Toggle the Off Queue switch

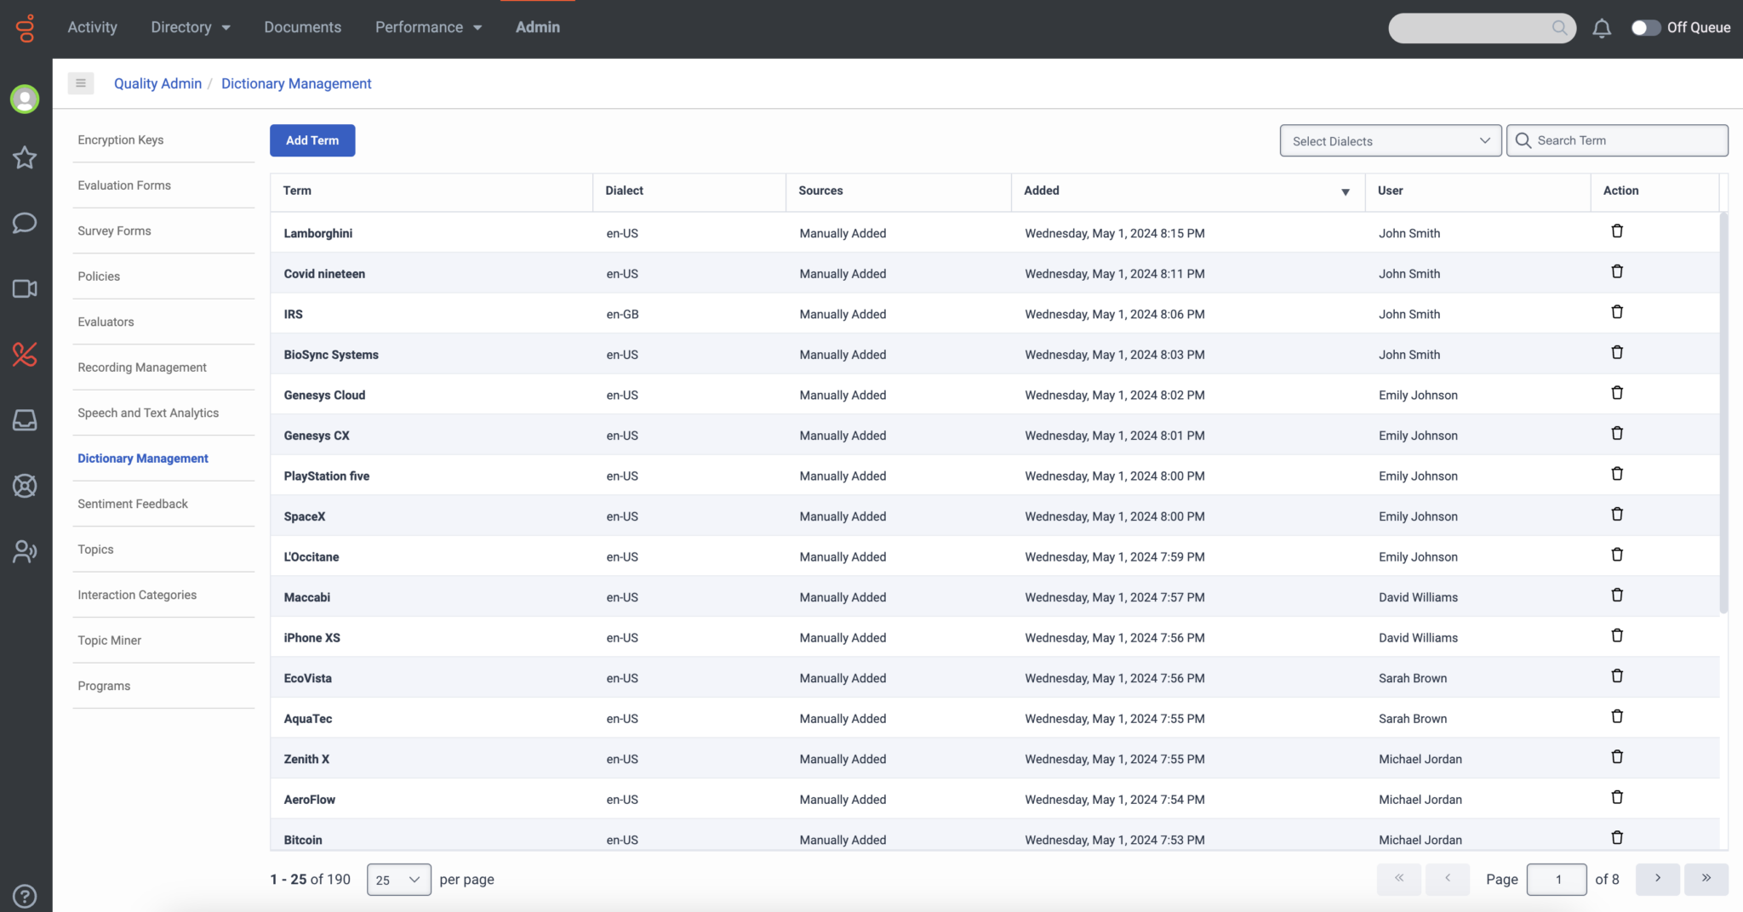[1646, 28]
